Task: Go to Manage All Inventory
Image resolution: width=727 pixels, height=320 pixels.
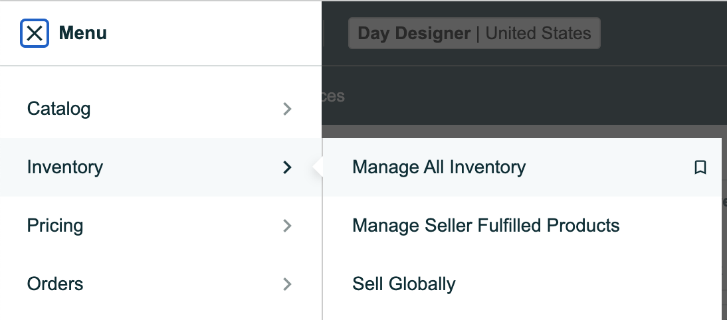Action: [x=522, y=167]
